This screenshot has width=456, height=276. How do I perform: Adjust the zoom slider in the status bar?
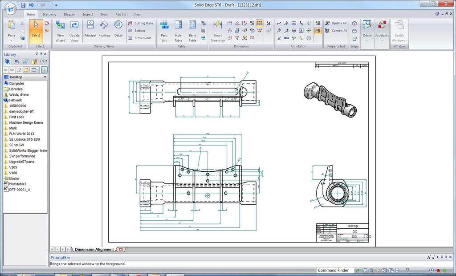407,270
